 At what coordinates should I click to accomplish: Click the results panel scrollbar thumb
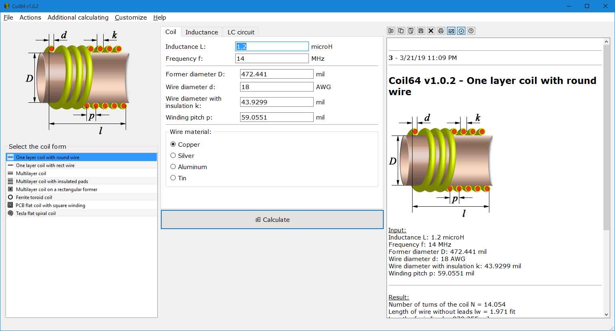click(606, 138)
